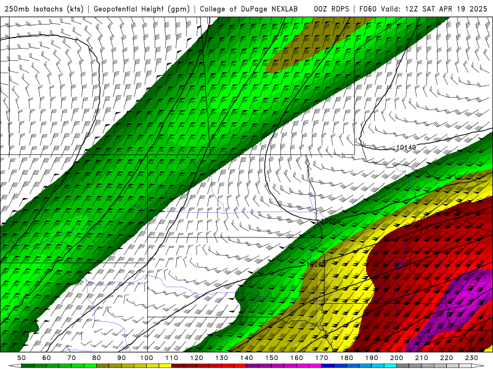
Task: Click the 110 value on the color scale
Action: point(171,358)
